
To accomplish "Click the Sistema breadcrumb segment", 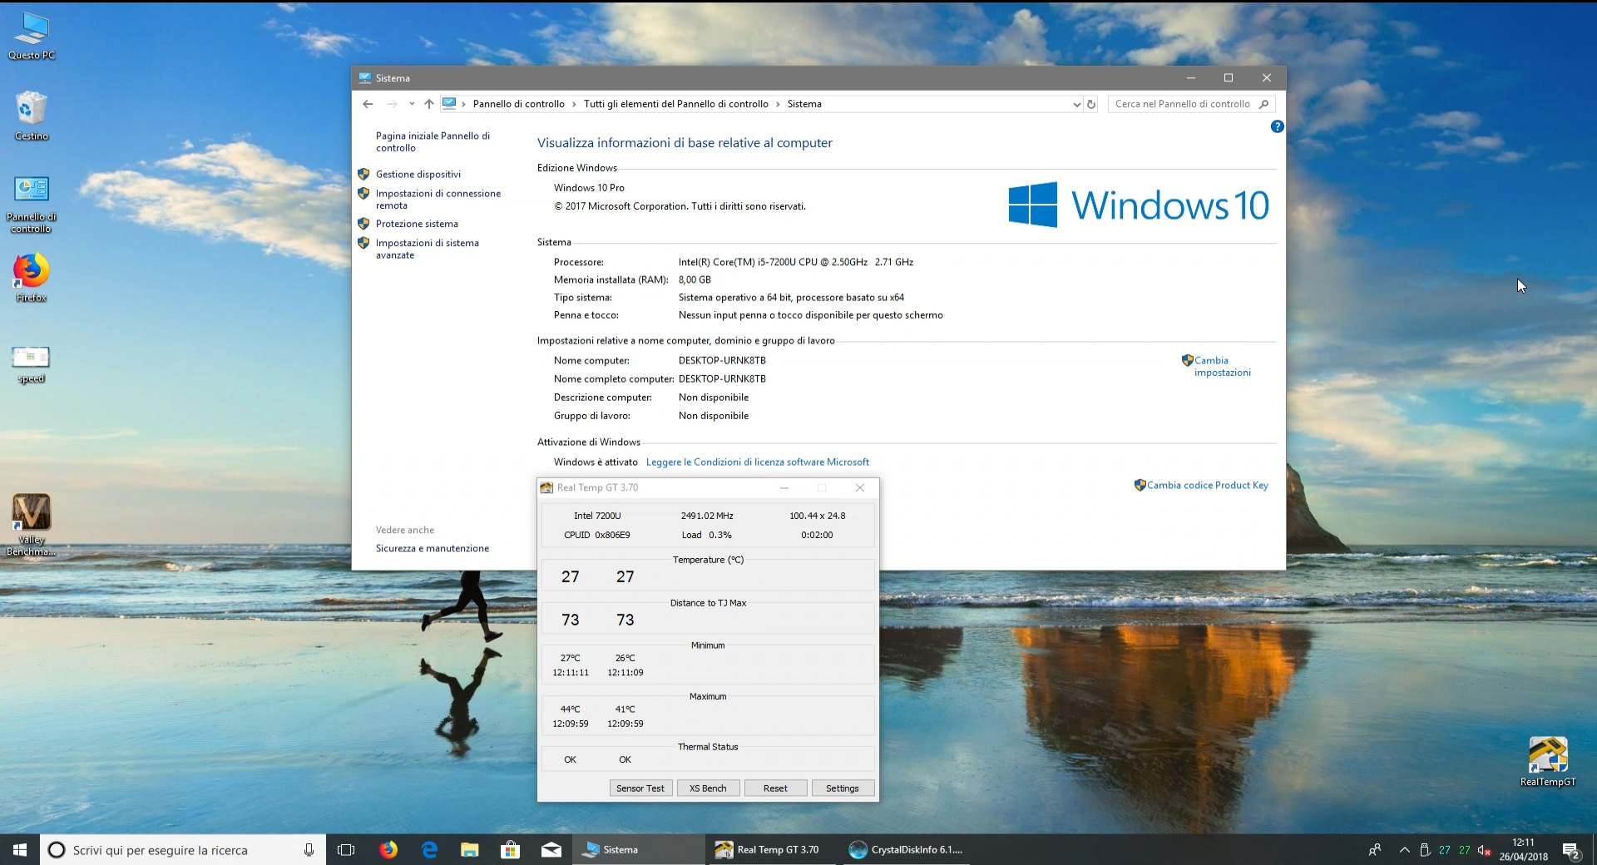I will point(804,104).
